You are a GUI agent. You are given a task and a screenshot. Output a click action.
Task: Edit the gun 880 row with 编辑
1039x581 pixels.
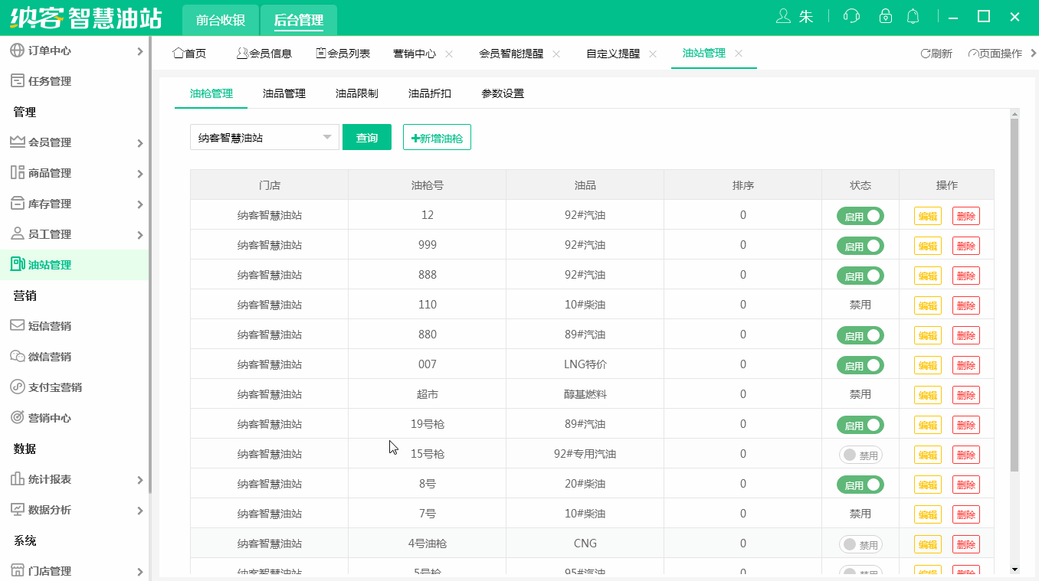927,335
